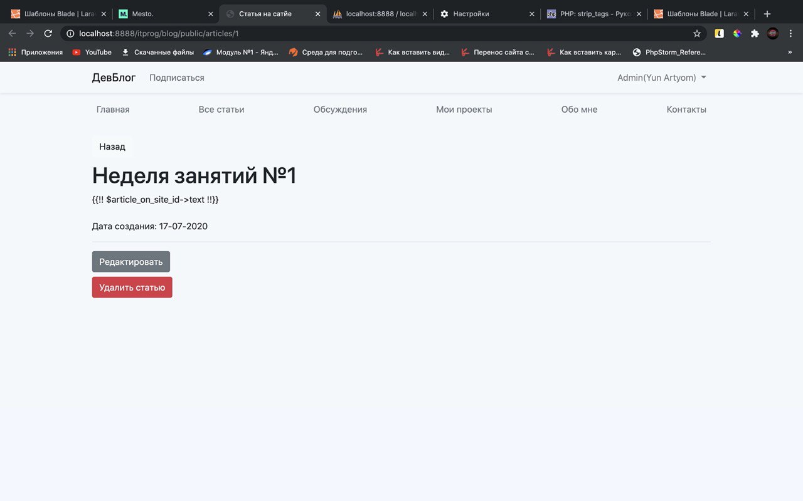
Task: Close the Mesto. tab
Action: click(x=211, y=14)
